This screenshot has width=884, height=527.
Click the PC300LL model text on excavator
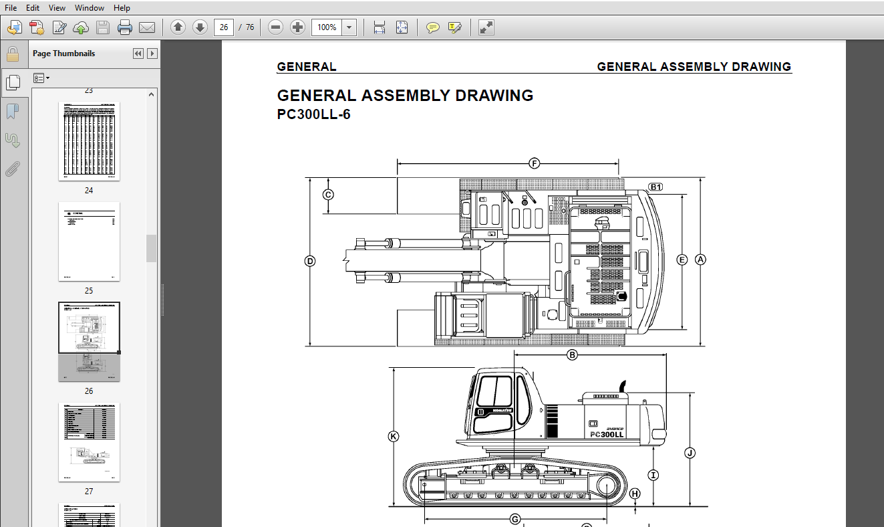[607, 435]
